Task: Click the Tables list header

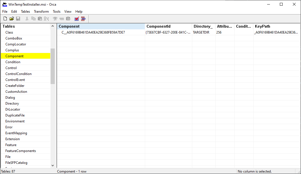Action: 25,26
